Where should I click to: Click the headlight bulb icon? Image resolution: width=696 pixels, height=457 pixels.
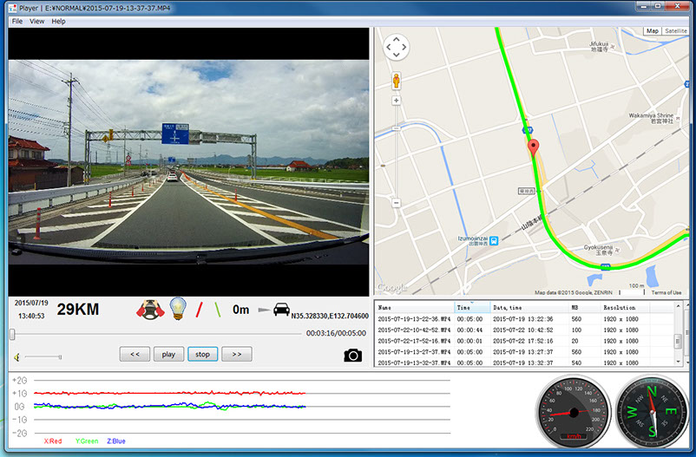[178, 309]
